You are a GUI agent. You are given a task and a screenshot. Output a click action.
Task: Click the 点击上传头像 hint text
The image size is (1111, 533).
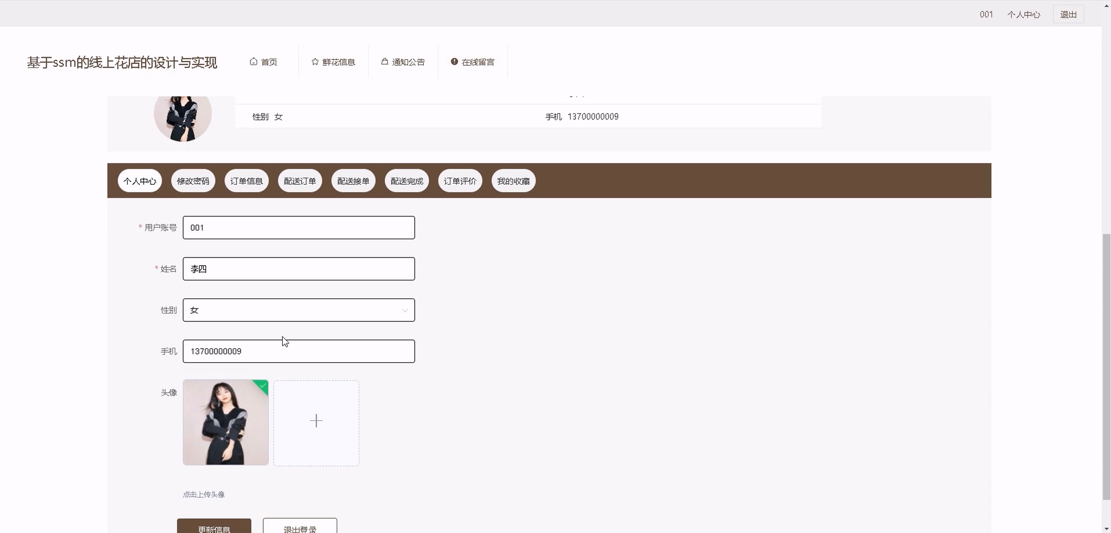tap(204, 495)
